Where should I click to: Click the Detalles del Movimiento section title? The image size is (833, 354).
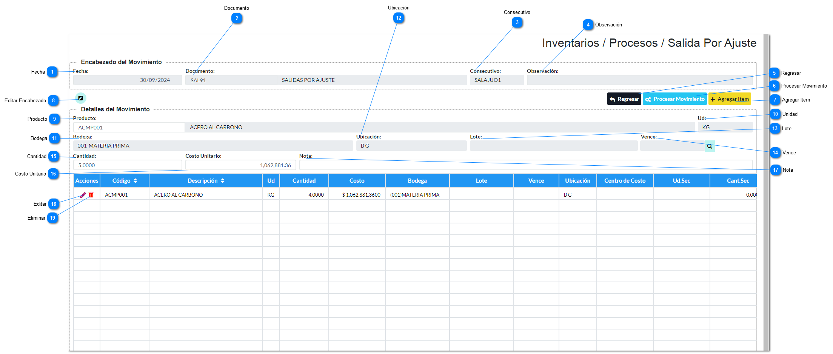(115, 109)
